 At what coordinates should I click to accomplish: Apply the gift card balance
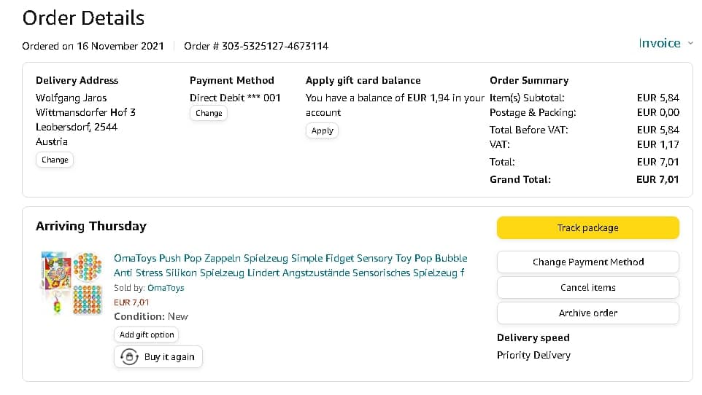pos(322,131)
